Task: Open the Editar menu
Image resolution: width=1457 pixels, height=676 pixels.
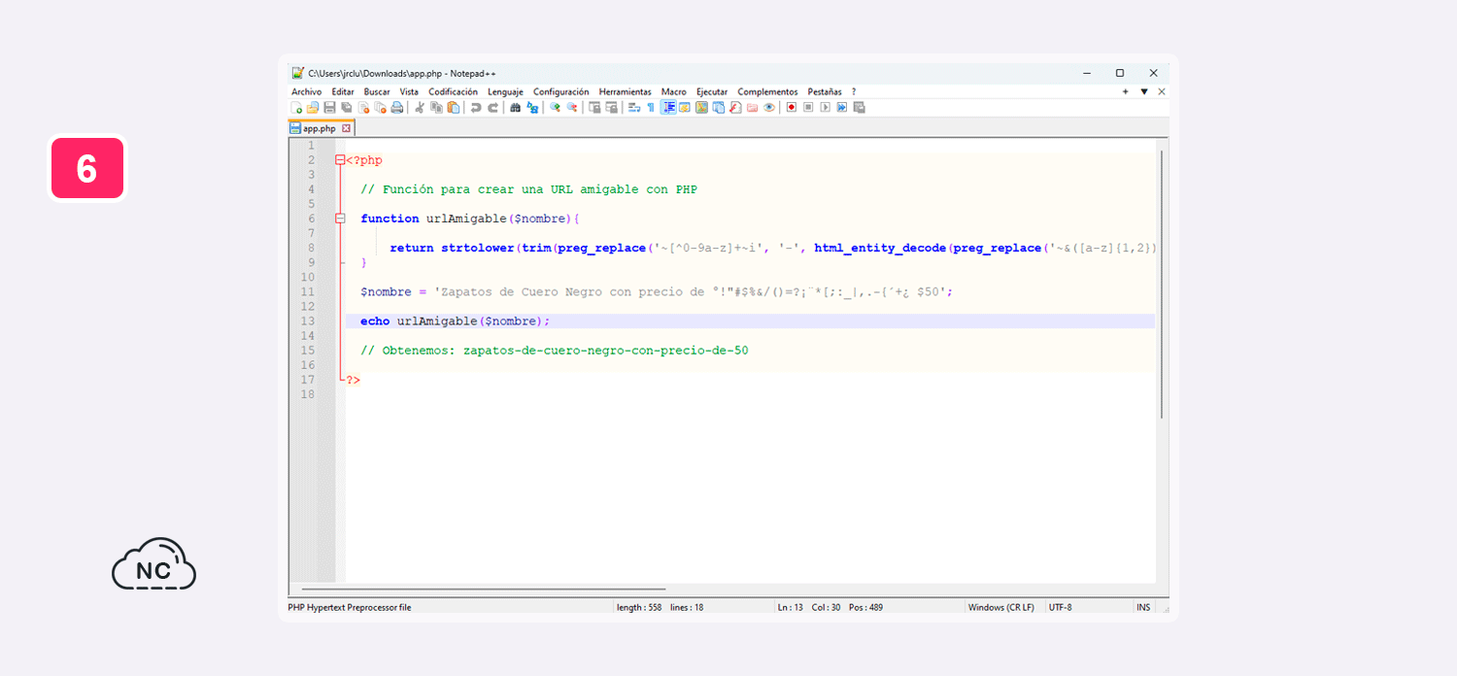Action: [x=343, y=91]
